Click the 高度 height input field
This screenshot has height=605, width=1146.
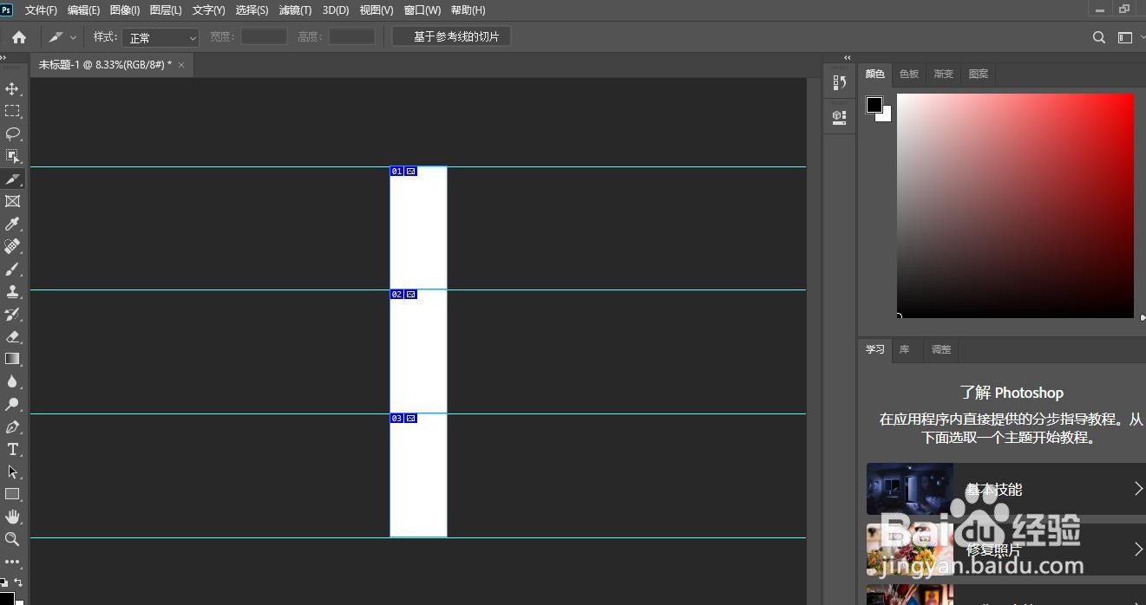[352, 36]
